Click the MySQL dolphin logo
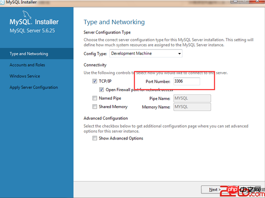Image resolution: width=265 pixels, height=198 pixels. 27,15
